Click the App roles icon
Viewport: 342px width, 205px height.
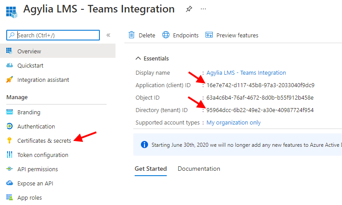pyautogui.click(x=9, y=197)
